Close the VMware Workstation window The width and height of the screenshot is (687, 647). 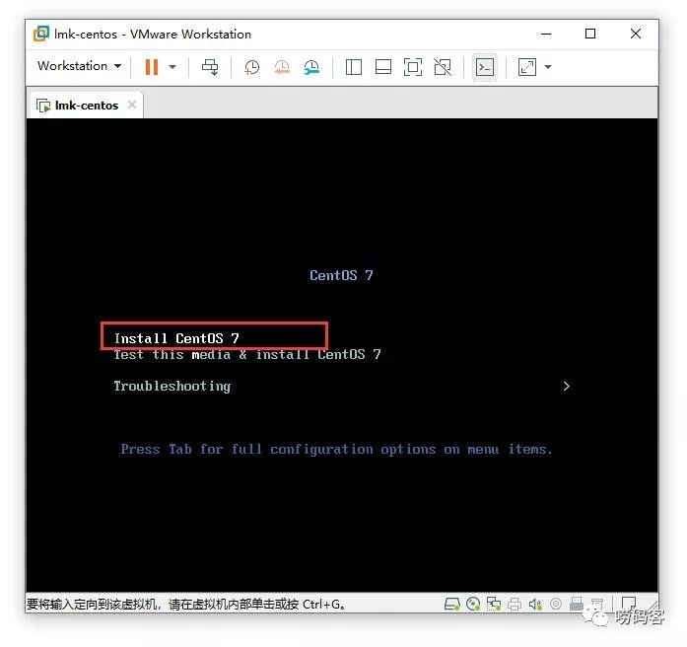[636, 34]
